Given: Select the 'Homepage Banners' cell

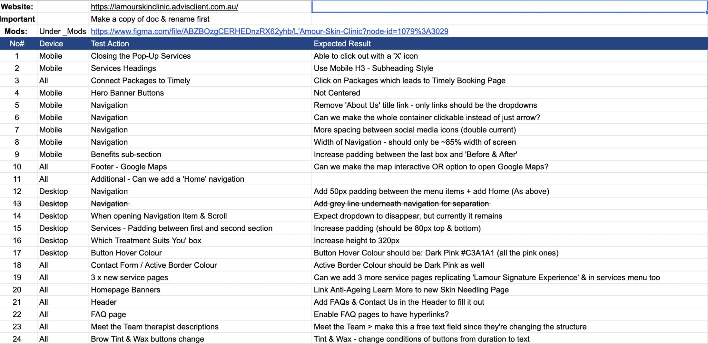Looking at the screenshot, I should 200,290.
